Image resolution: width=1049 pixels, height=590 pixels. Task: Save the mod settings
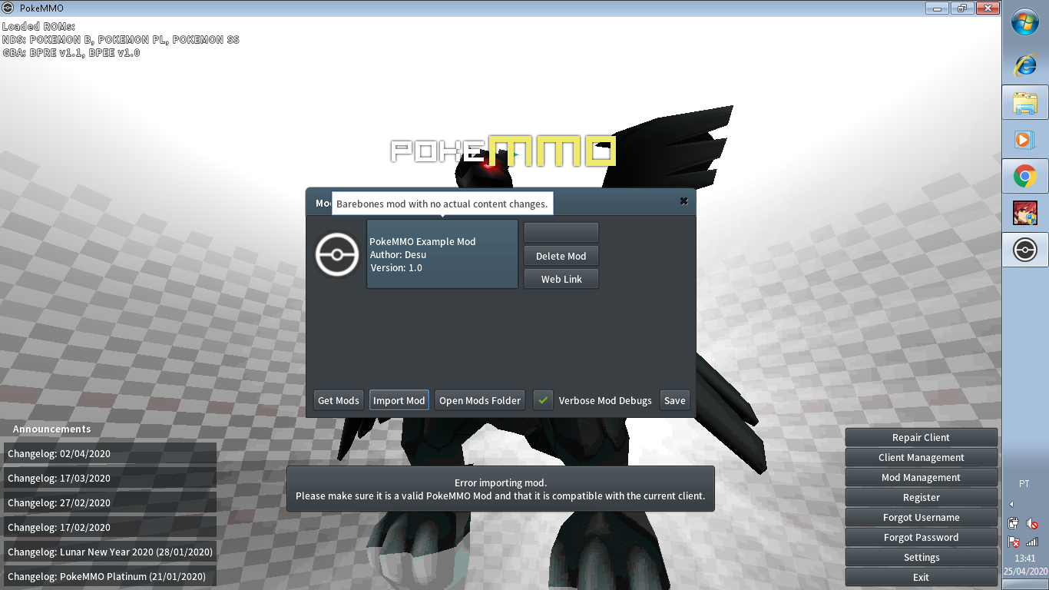(675, 400)
